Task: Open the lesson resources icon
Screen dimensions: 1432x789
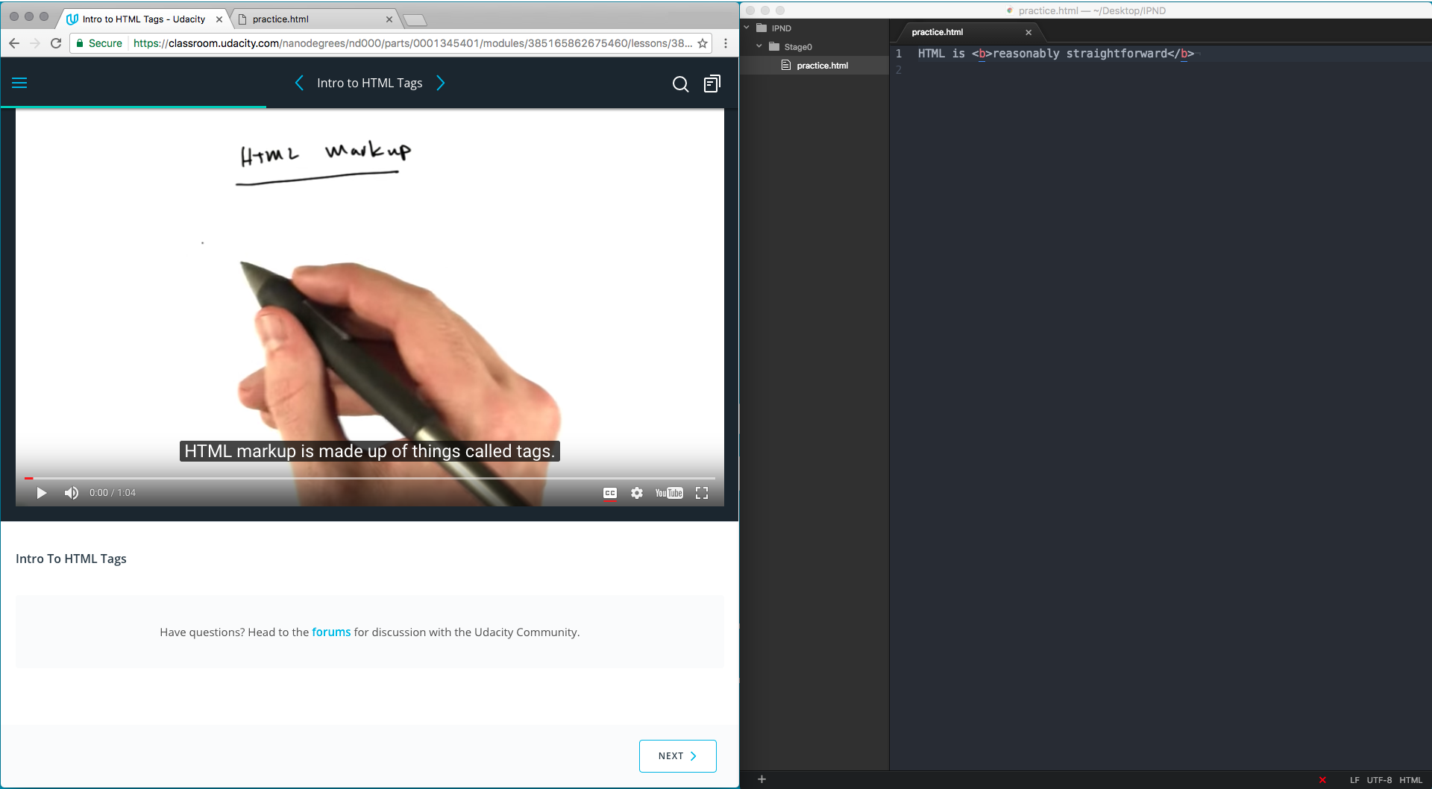Action: point(712,84)
